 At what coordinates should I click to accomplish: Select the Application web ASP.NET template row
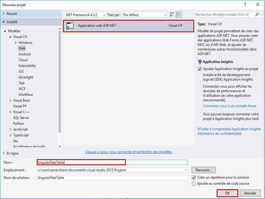coord(129,26)
